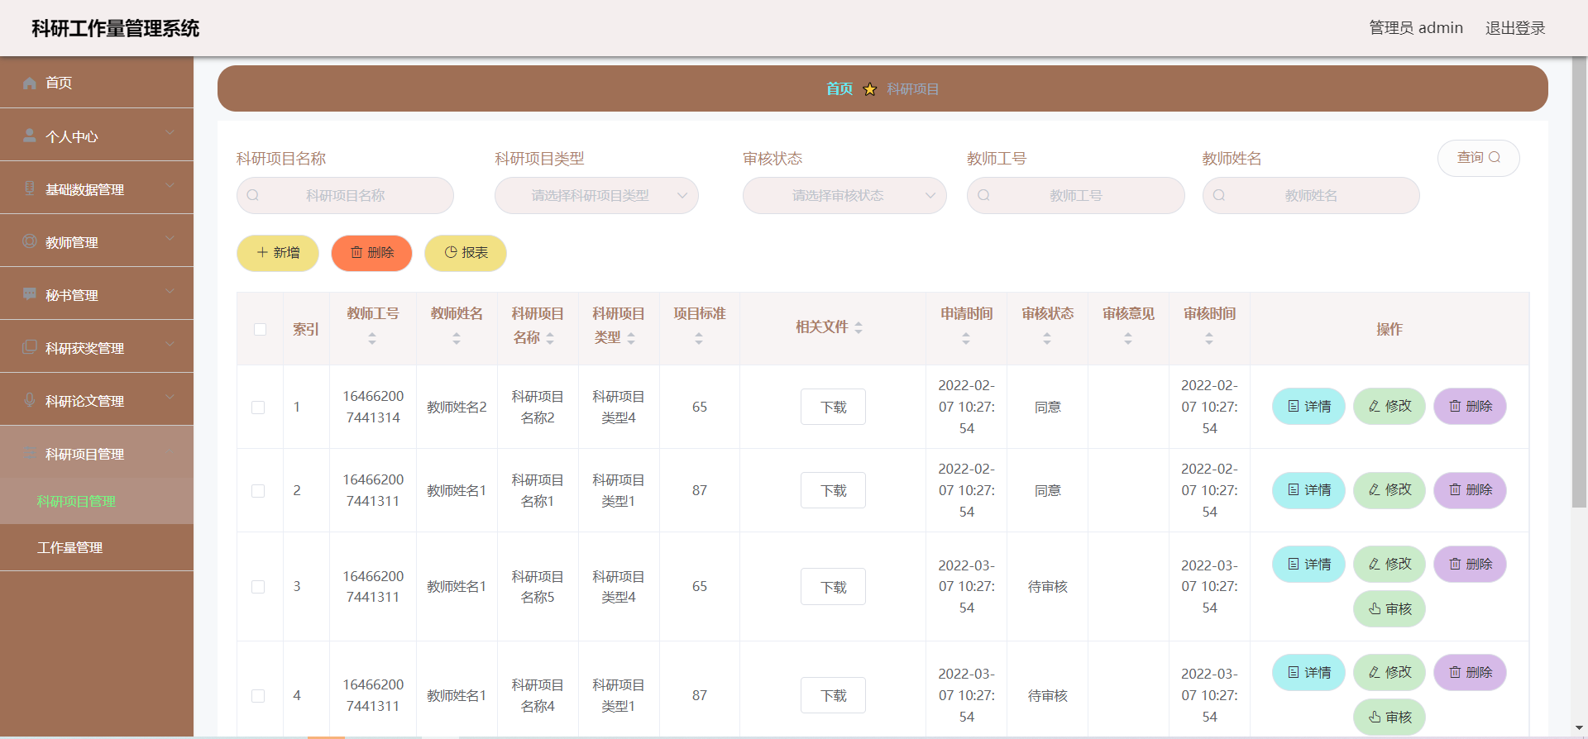This screenshot has height=739, width=1588.
Task: Click 退出登录 in top bar
Action: tap(1515, 28)
